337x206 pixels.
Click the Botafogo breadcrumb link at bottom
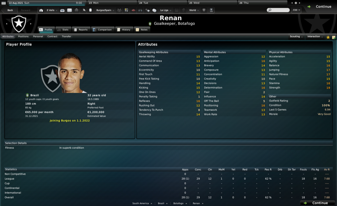(179, 203)
